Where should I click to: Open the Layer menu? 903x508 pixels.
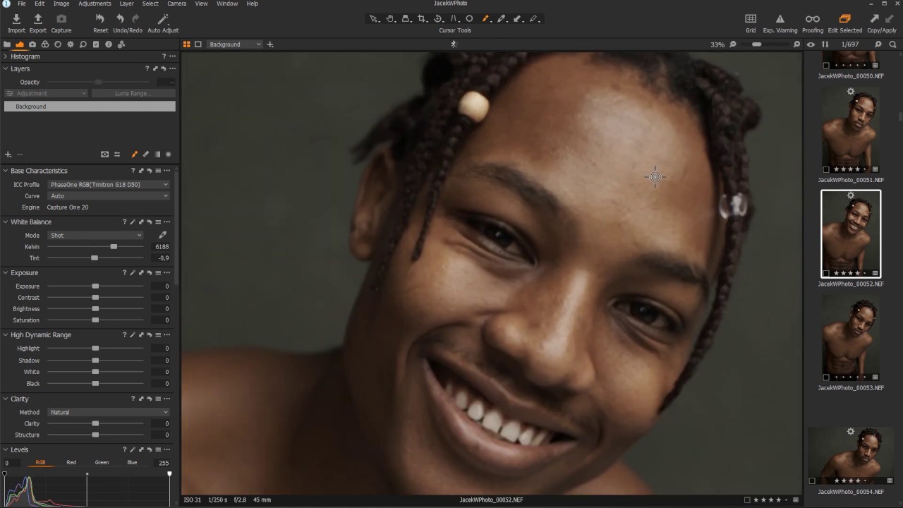(126, 4)
